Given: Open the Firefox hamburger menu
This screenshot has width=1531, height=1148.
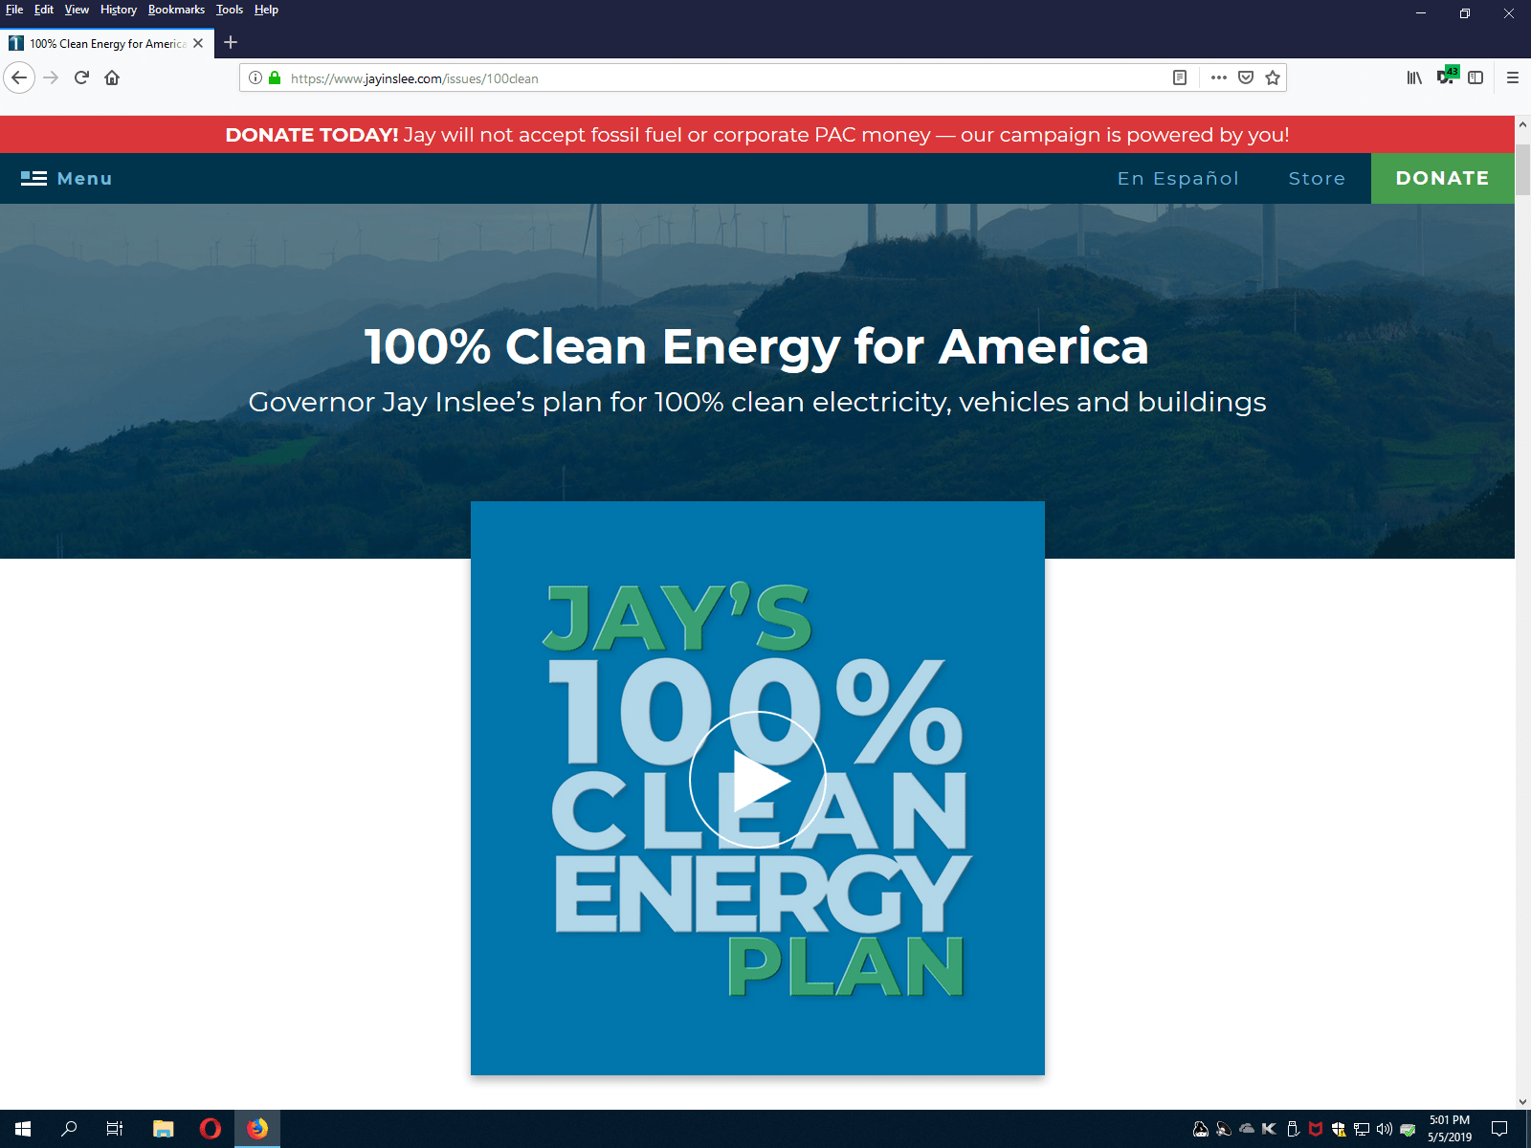Looking at the screenshot, I should pyautogui.click(x=1513, y=77).
